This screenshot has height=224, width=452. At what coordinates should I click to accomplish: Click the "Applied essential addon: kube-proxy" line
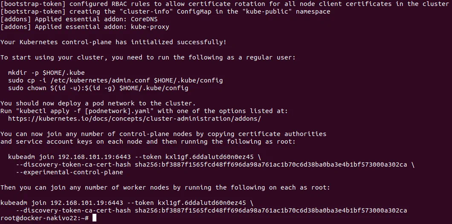pos(84,27)
